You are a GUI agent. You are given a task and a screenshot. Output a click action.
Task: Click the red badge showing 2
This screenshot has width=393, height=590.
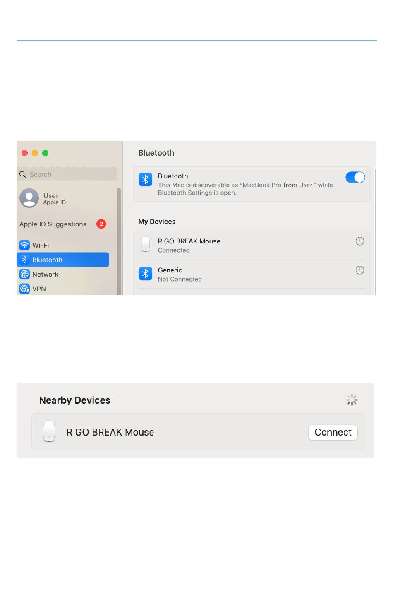click(x=101, y=224)
